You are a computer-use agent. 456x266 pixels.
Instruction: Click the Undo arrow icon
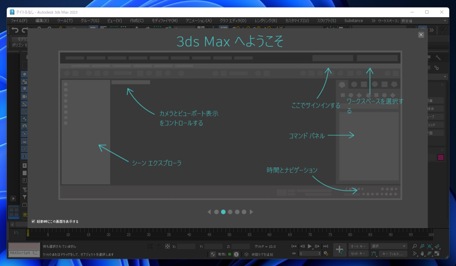click(15, 30)
